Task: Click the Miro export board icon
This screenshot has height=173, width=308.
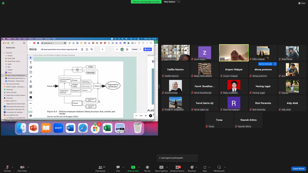Action: tap(87, 49)
